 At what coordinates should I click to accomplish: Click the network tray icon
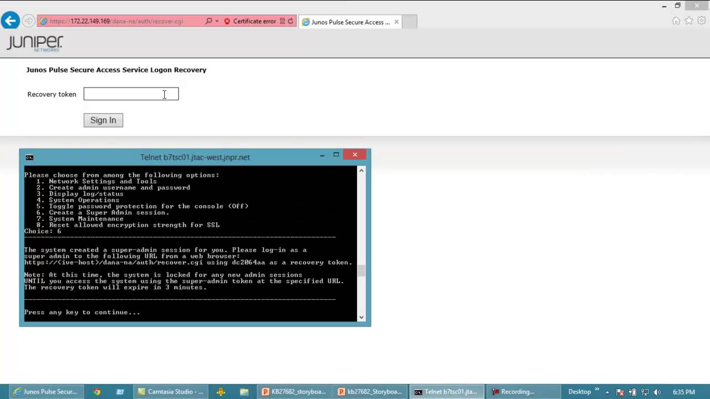tap(645, 392)
